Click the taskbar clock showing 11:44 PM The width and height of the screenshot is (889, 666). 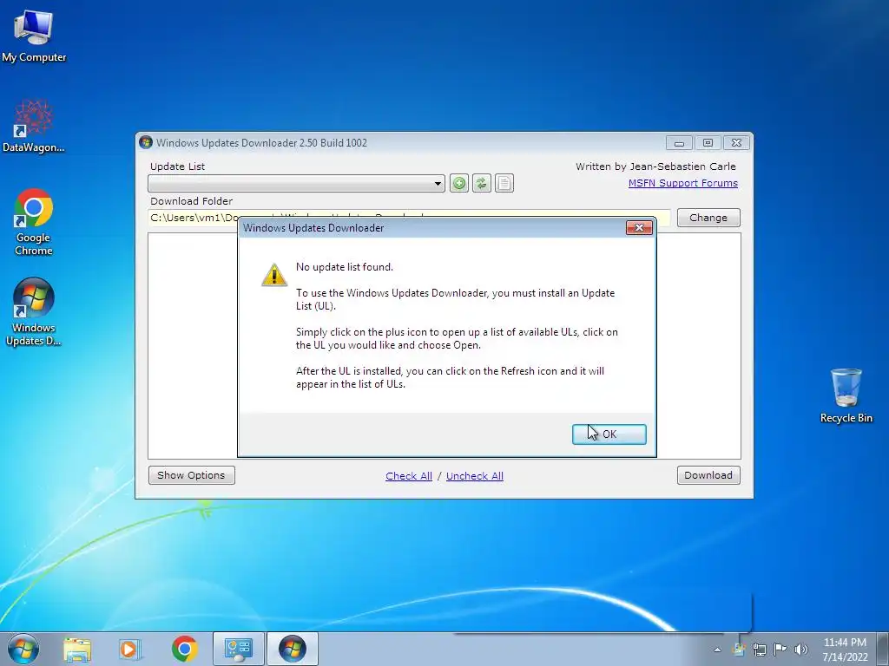(x=845, y=649)
